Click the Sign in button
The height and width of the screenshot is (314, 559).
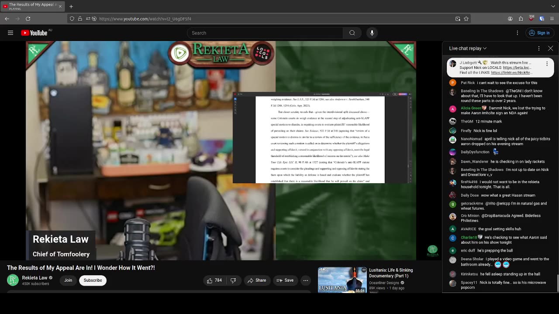[539, 33]
